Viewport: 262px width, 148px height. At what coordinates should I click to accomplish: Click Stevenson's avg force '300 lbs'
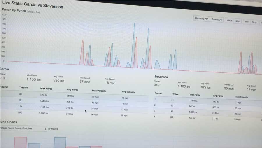[x=215, y=107]
